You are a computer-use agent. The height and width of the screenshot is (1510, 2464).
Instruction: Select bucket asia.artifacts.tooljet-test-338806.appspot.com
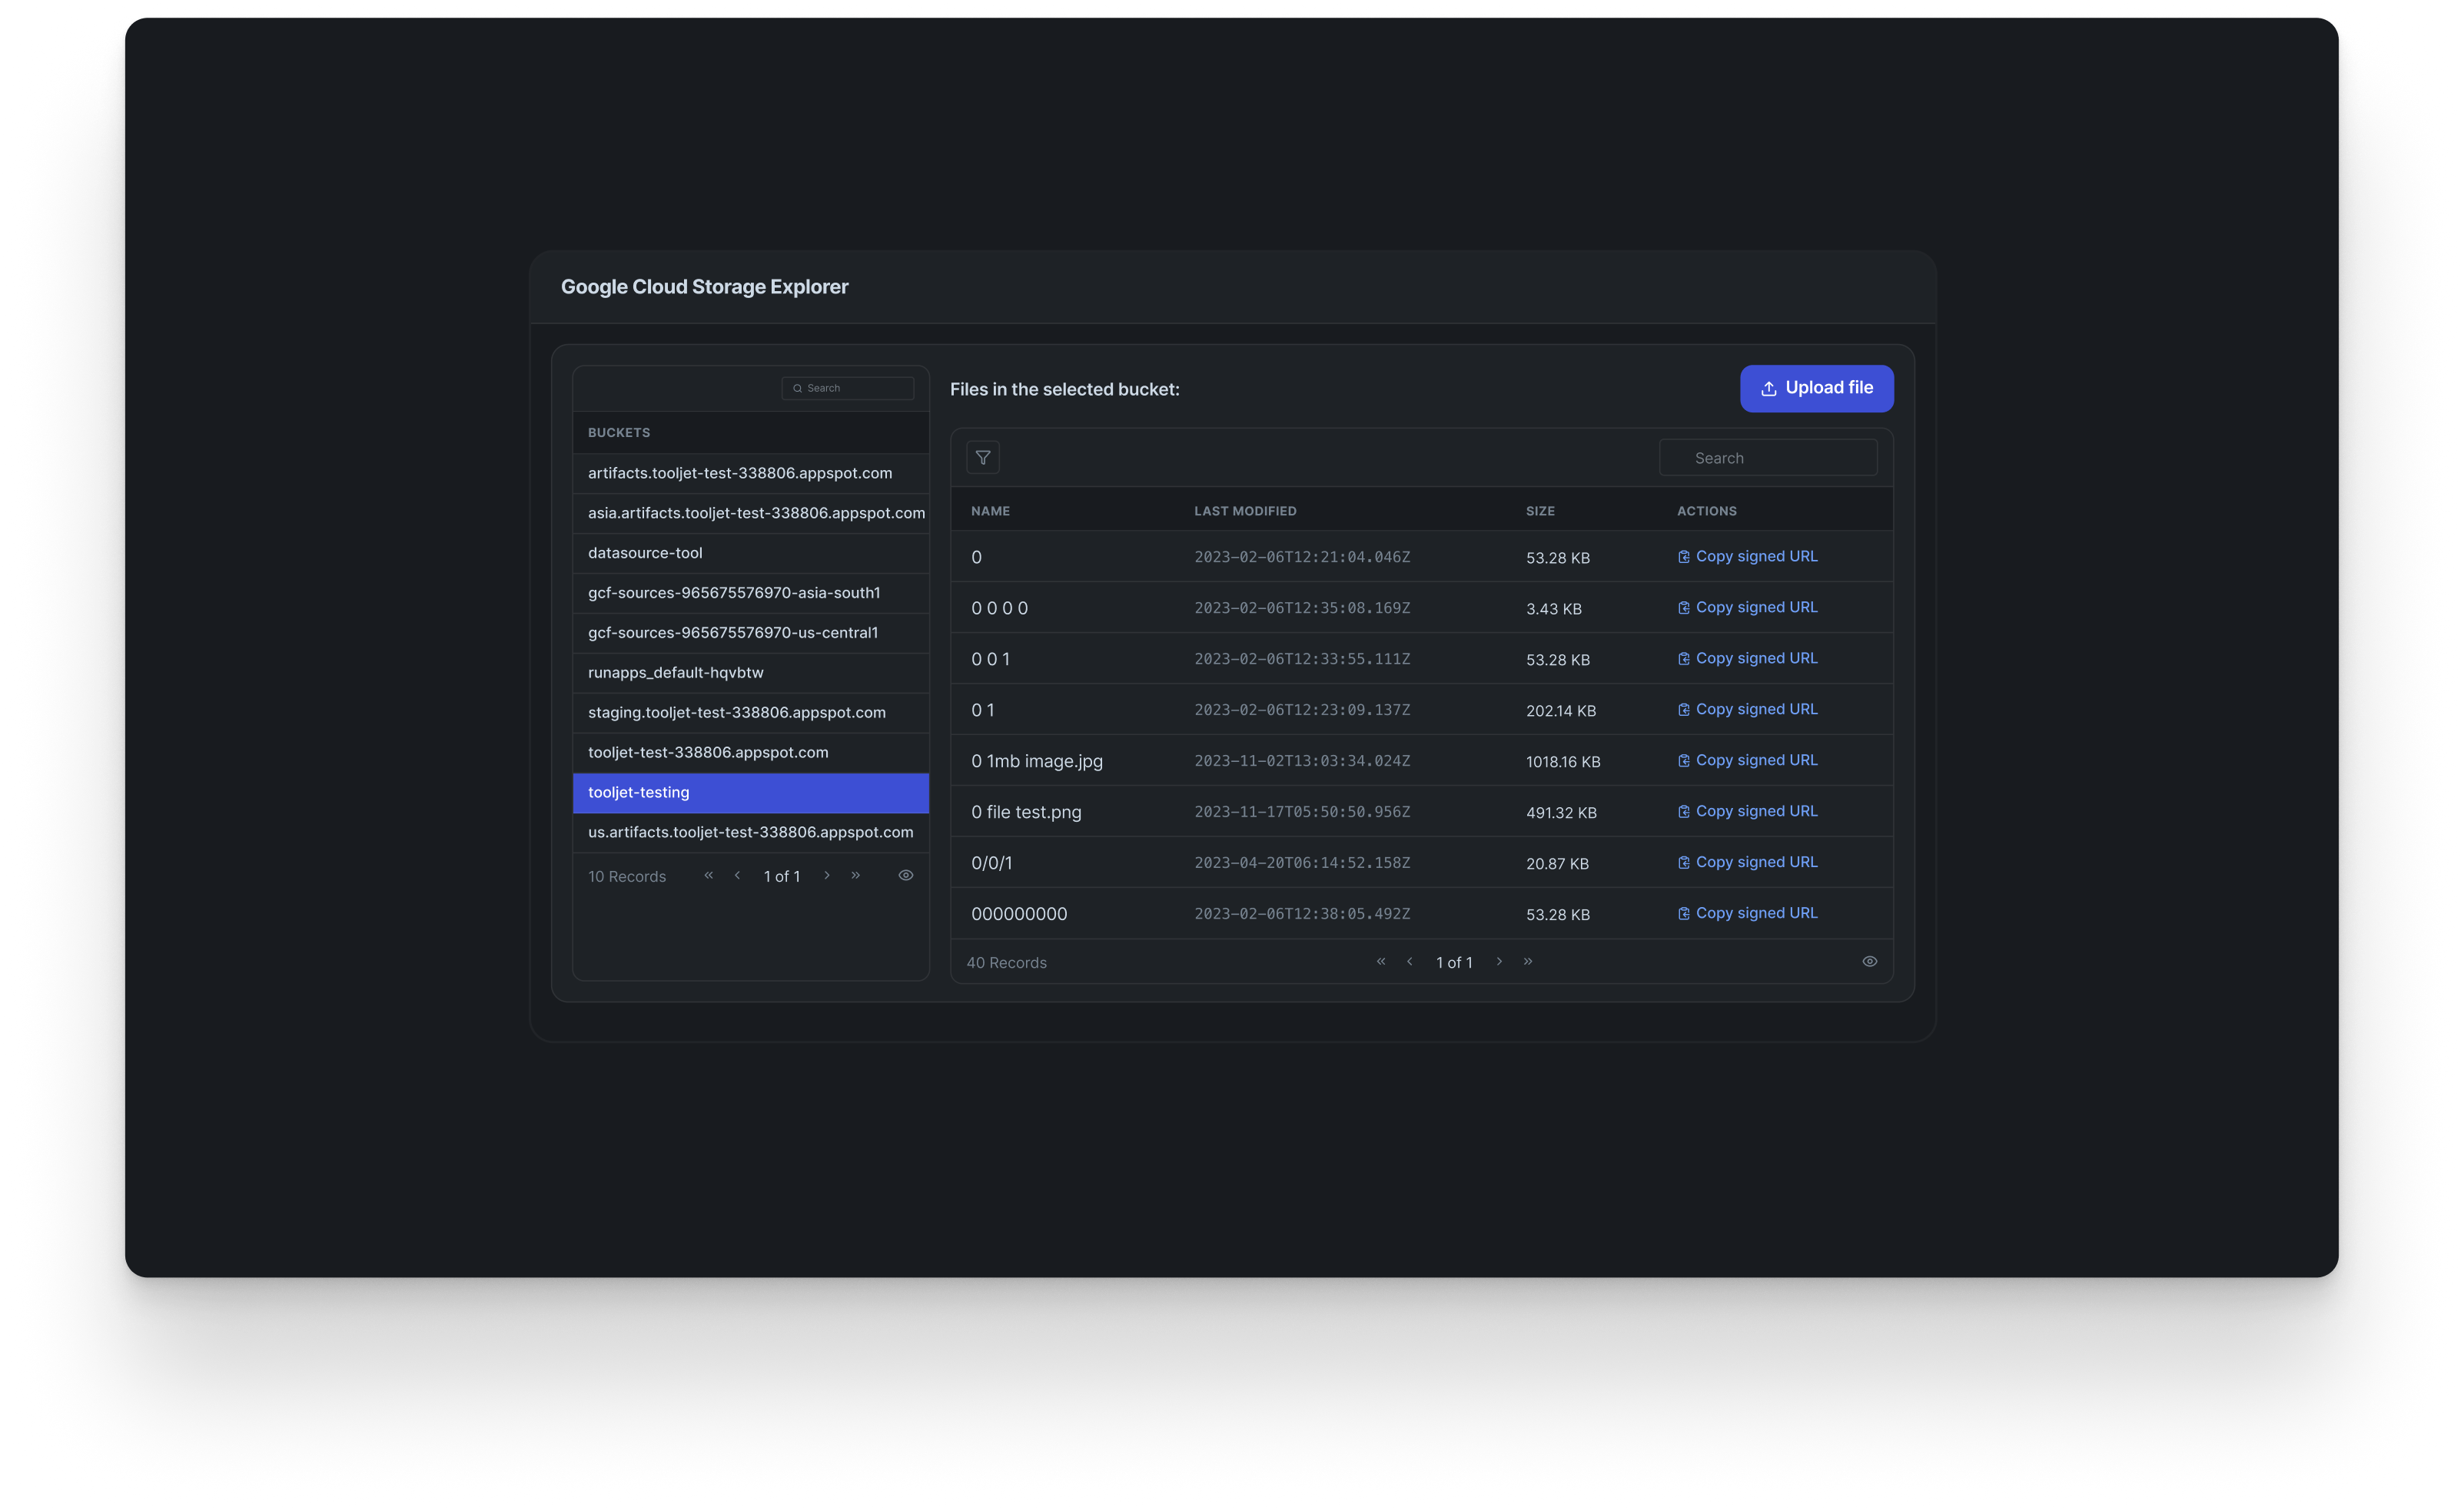point(751,512)
